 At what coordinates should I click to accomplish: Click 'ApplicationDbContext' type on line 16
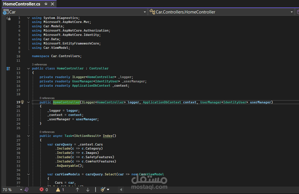point(91,86)
